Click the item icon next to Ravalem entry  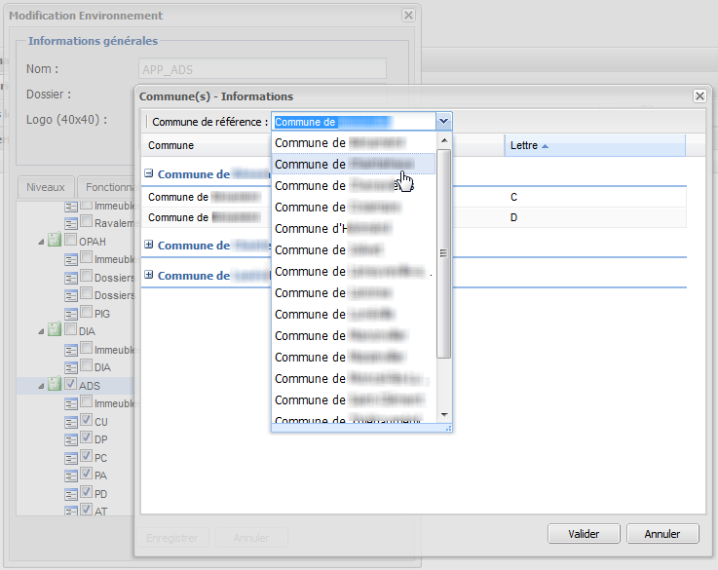(71, 223)
